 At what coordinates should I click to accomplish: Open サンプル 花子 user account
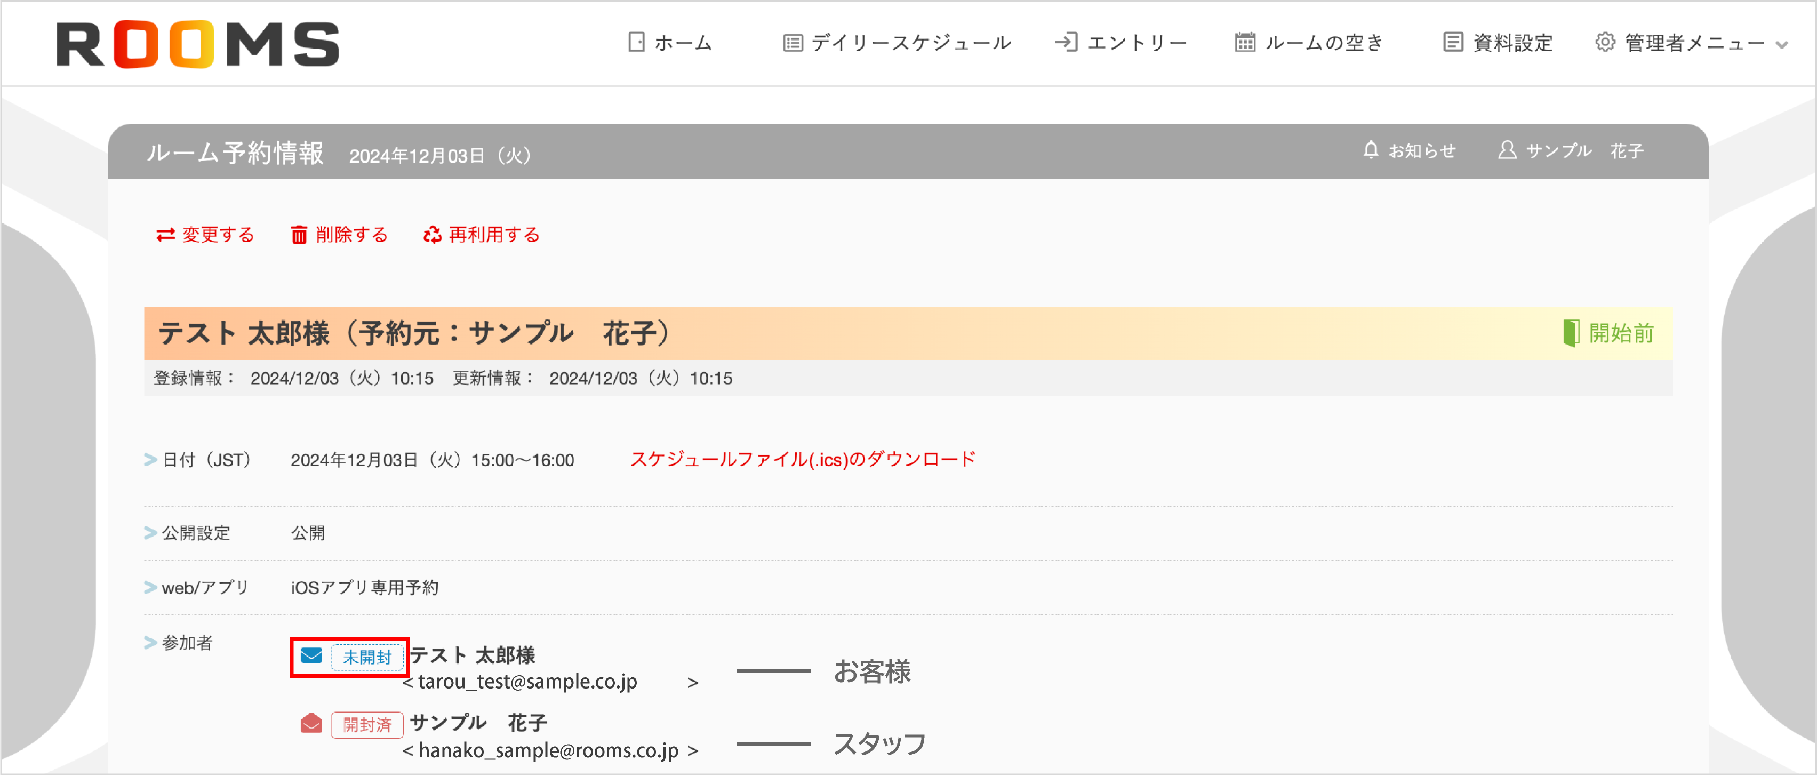1585,150
